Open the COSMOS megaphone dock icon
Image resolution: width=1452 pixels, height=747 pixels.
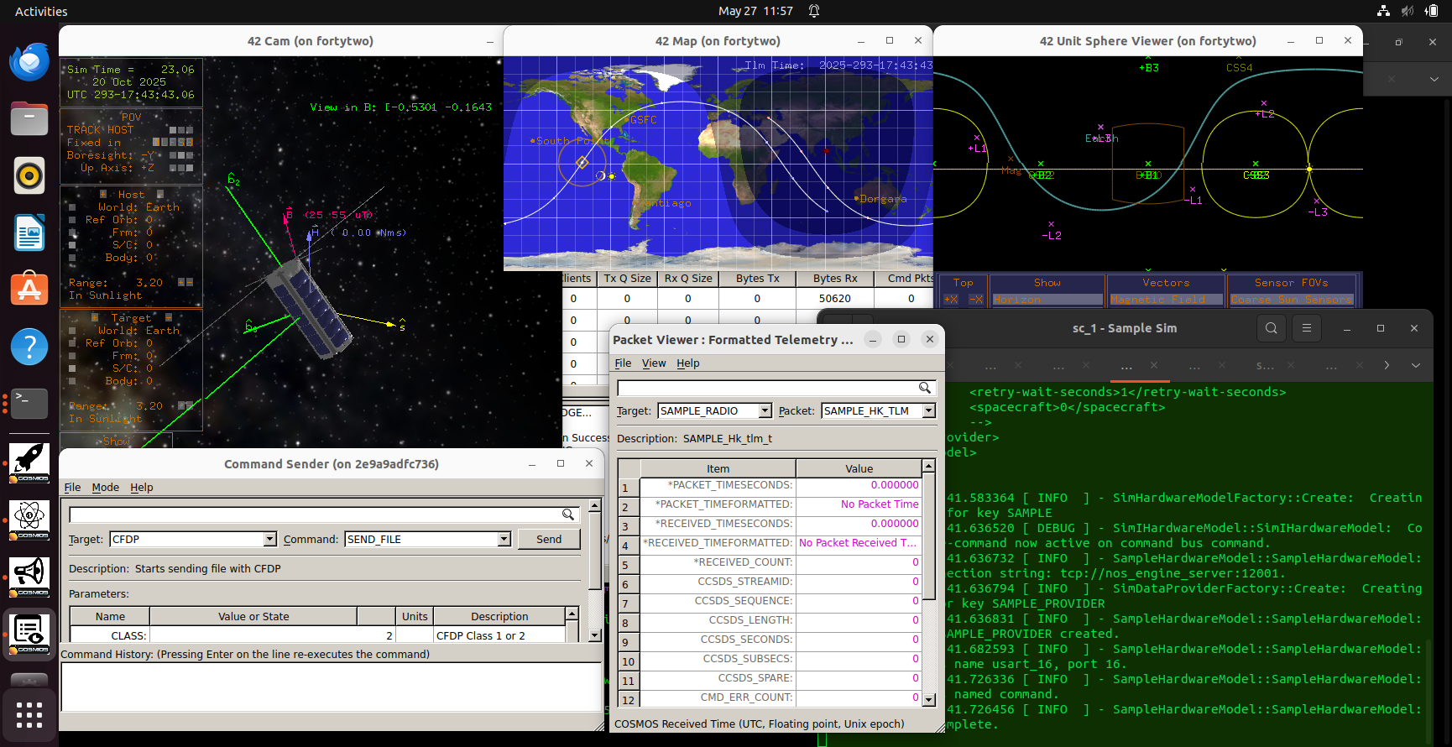click(29, 577)
